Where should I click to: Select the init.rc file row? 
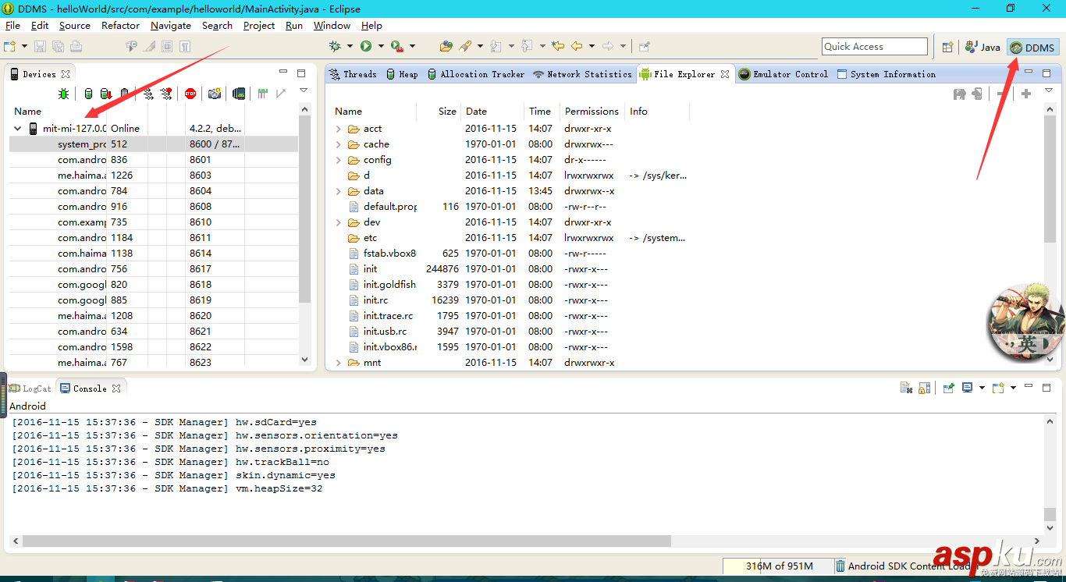375,300
